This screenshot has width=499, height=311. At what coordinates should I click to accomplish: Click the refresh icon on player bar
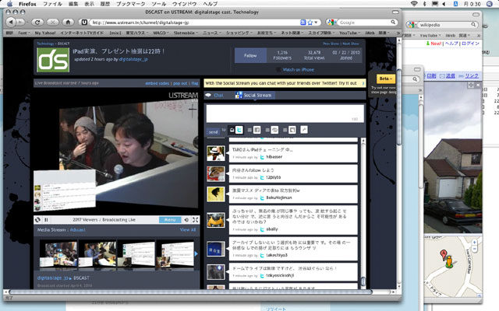[38, 219]
